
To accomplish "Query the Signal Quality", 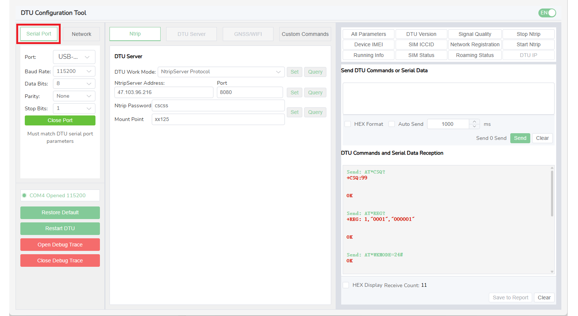I will tap(475, 34).
